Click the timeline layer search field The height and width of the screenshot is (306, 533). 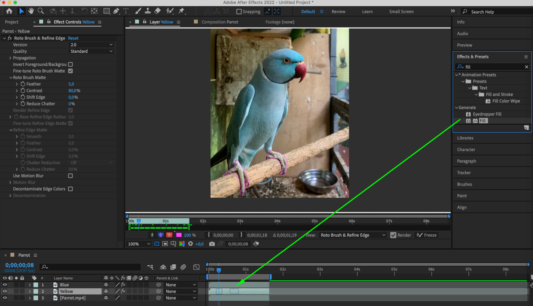[x=90, y=267]
